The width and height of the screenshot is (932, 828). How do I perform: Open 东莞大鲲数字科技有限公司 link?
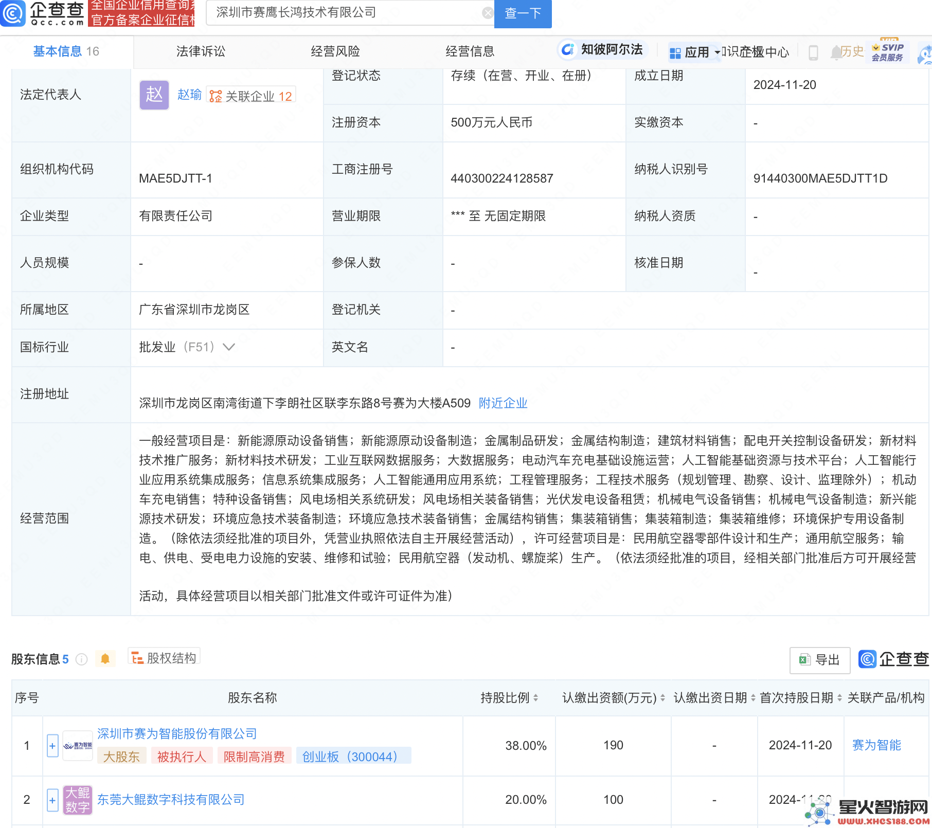(x=171, y=800)
